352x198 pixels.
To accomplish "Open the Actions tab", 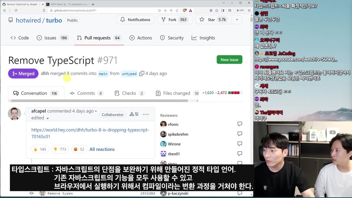I will (141, 38).
